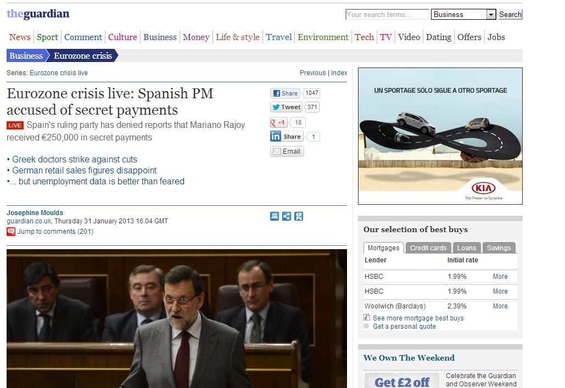Select the Loans tab in best buys

pyautogui.click(x=467, y=248)
